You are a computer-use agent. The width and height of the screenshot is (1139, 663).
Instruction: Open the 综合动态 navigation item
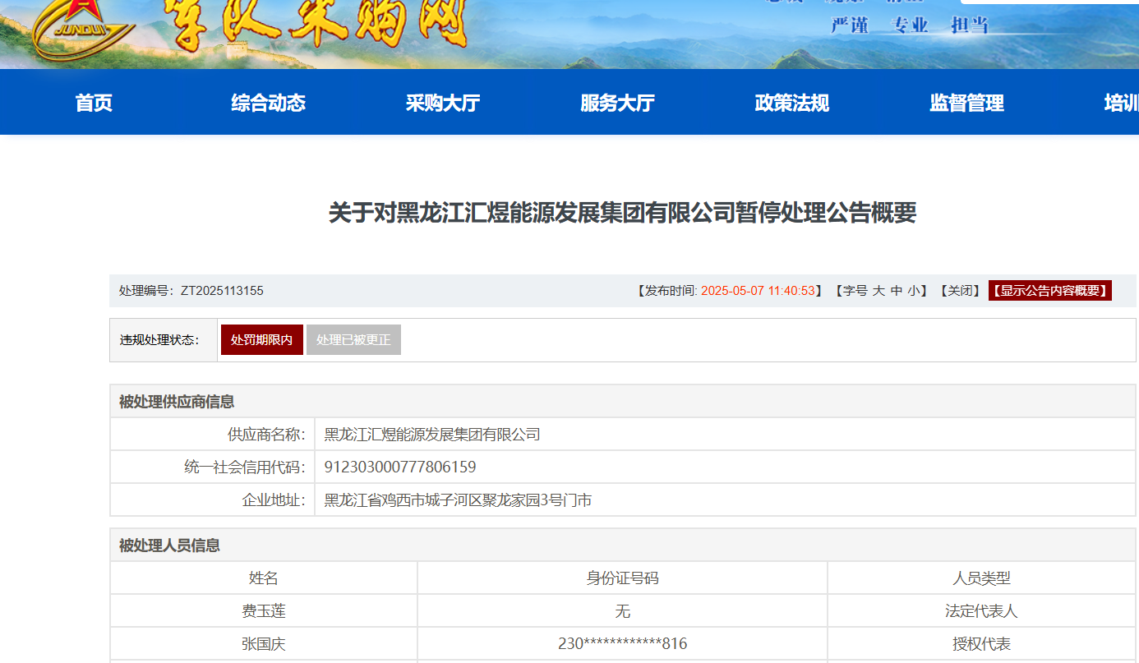point(268,103)
